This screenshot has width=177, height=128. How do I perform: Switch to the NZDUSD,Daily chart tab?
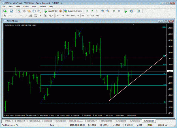point(35,121)
